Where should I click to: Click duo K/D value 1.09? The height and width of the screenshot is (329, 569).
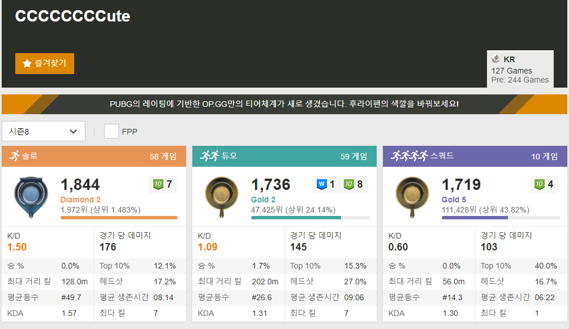click(208, 247)
